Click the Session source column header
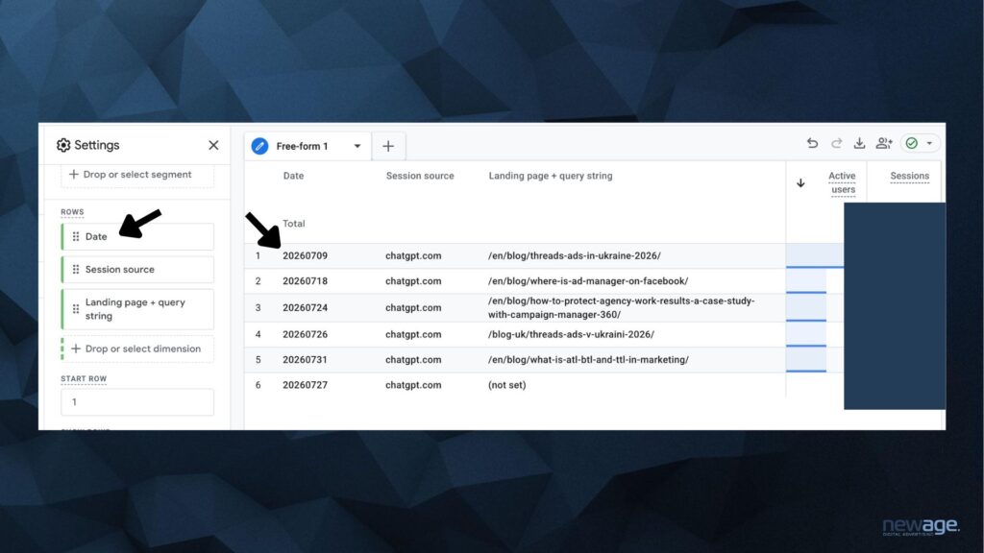Screen dimensions: 984x553 [x=420, y=177]
